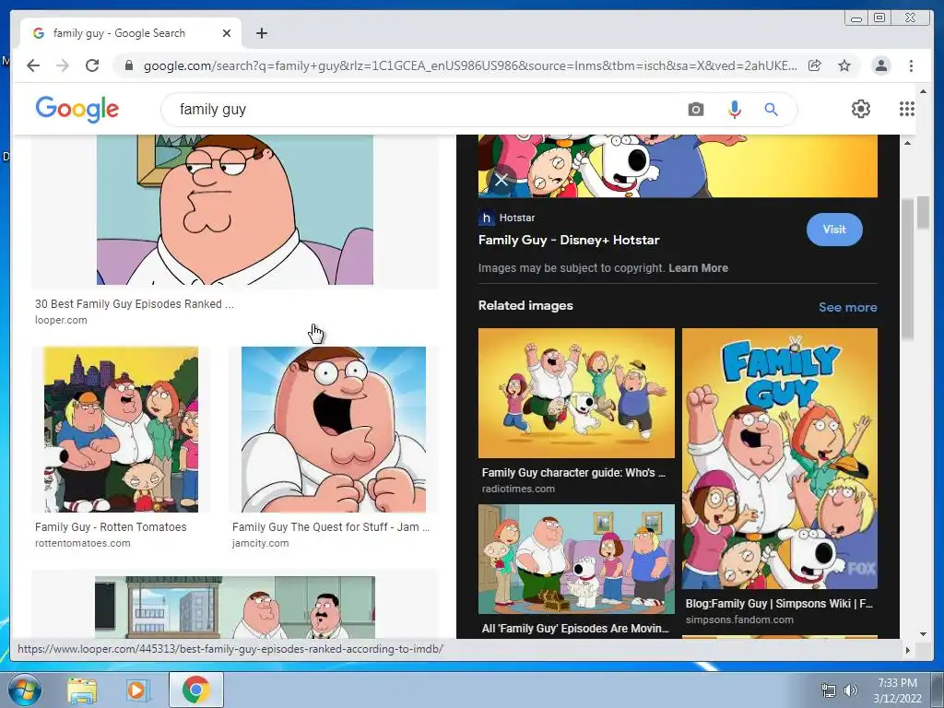The width and height of the screenshot is (944, 708).
Task: Click the browser forward arrow
Action: [63, 65]
